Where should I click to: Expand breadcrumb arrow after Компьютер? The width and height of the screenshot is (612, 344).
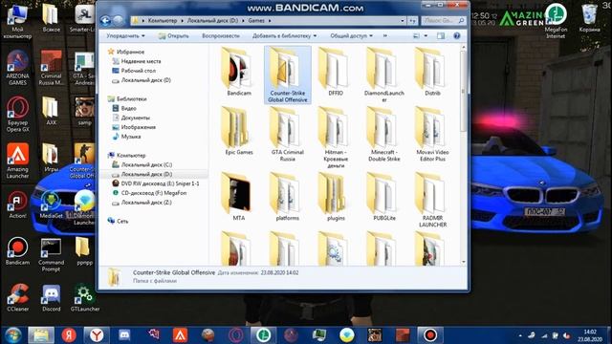click(182, 21)
